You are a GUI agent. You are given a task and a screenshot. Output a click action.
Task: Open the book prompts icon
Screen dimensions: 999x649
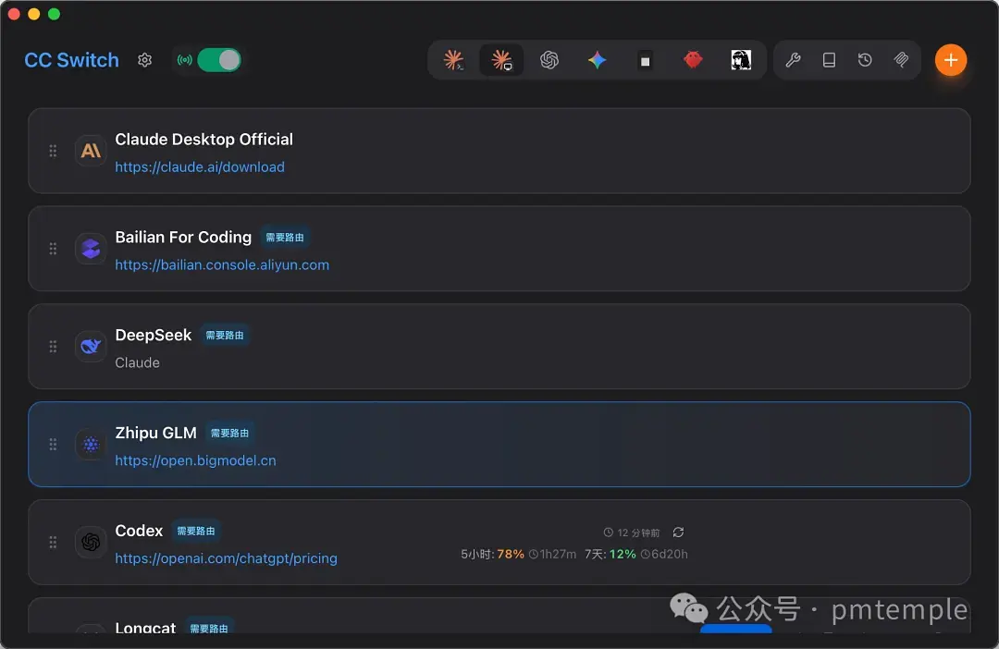coord(829,60)
